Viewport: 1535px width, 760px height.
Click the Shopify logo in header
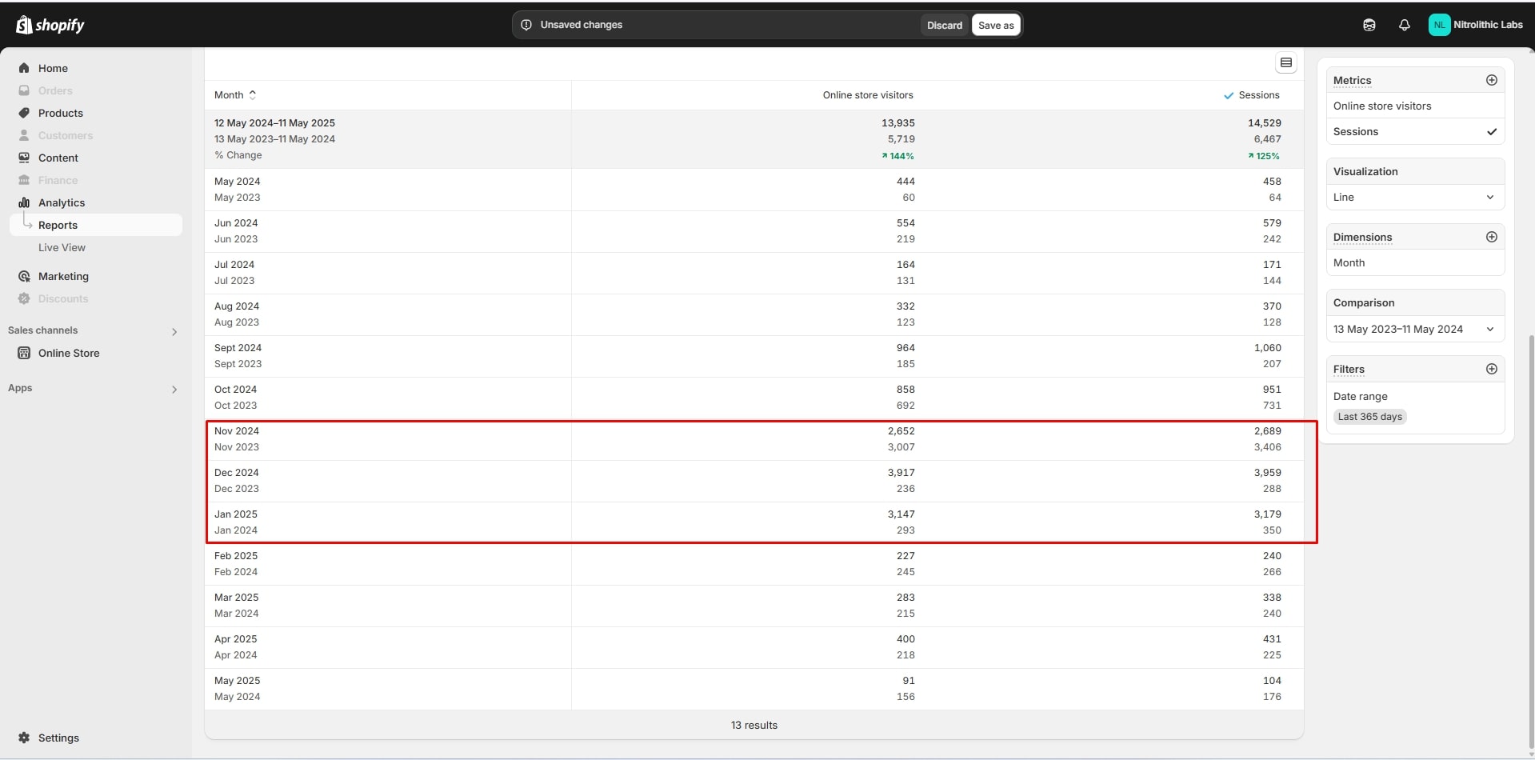pos(50,25)
